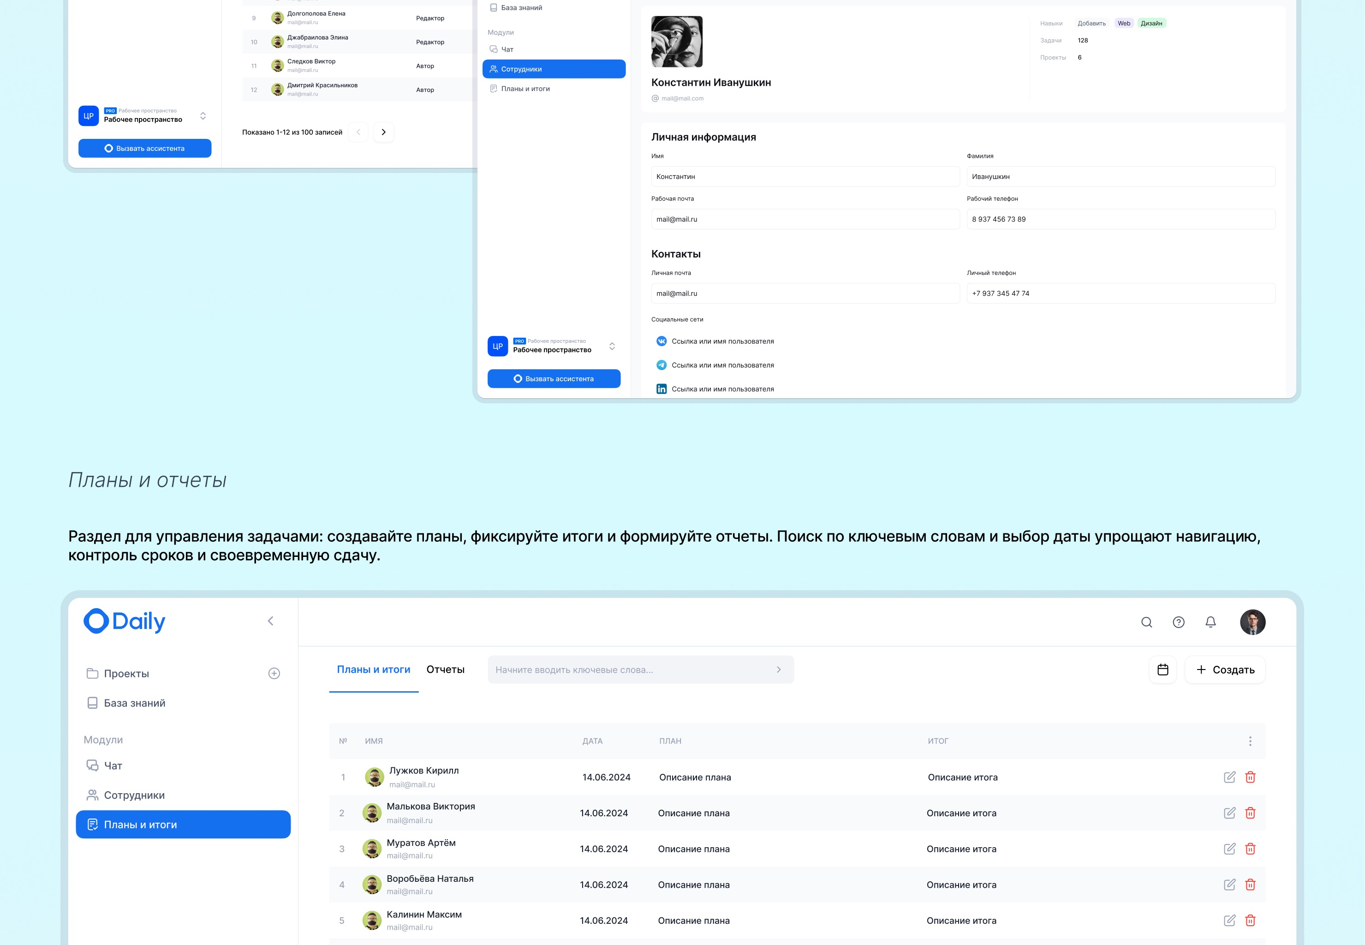
Task: Select the Планы и итоги tab
Action: tap(374, 669)
